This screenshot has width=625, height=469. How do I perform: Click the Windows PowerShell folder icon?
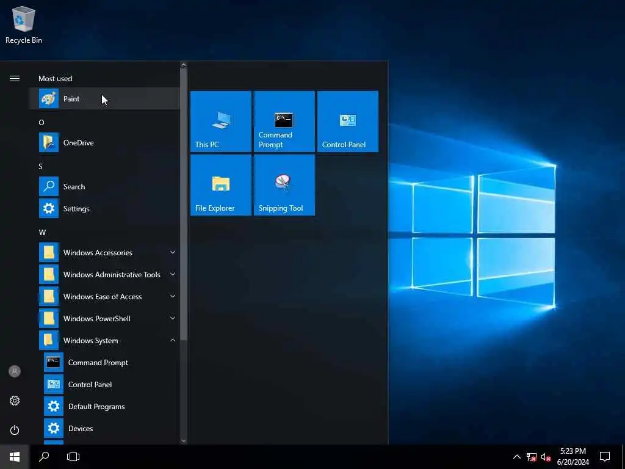pos(49,318)
